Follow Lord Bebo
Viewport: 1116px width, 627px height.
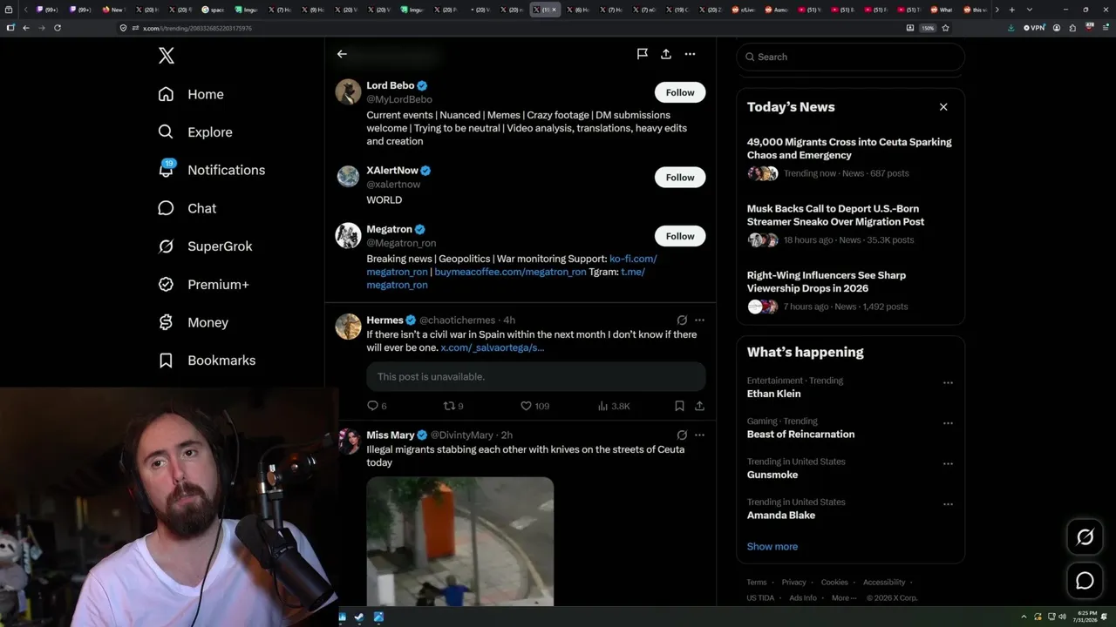tap(680, 92)
